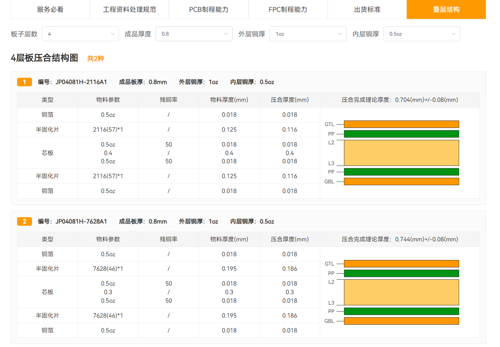Expand the 板子层数 dropdown
This screenshot has height=347, width=500.
tap(80, 34)
